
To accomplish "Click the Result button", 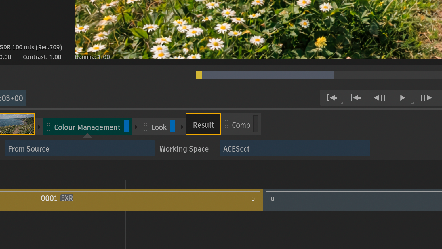I will [203, 124].
